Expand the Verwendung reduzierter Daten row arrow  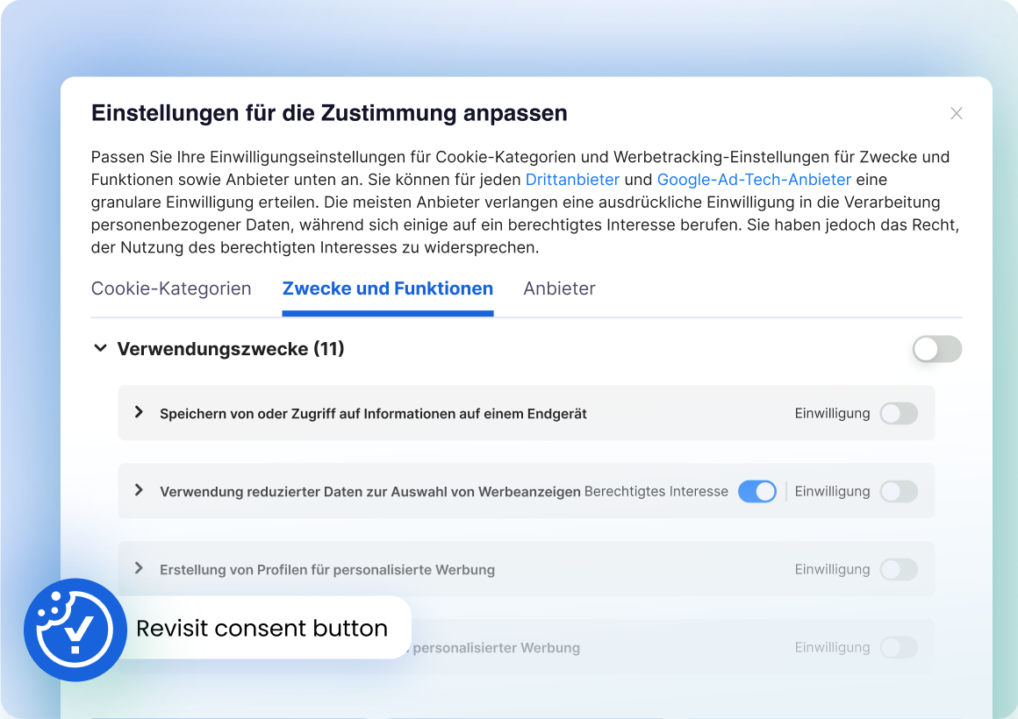(139, 490)
